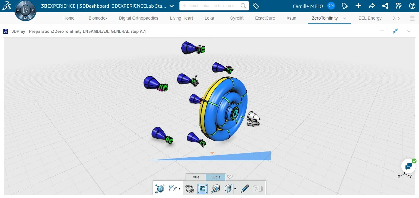Expand the dashboard title dropdown chevron
This screenshot has height=198, width=419.
171,6
